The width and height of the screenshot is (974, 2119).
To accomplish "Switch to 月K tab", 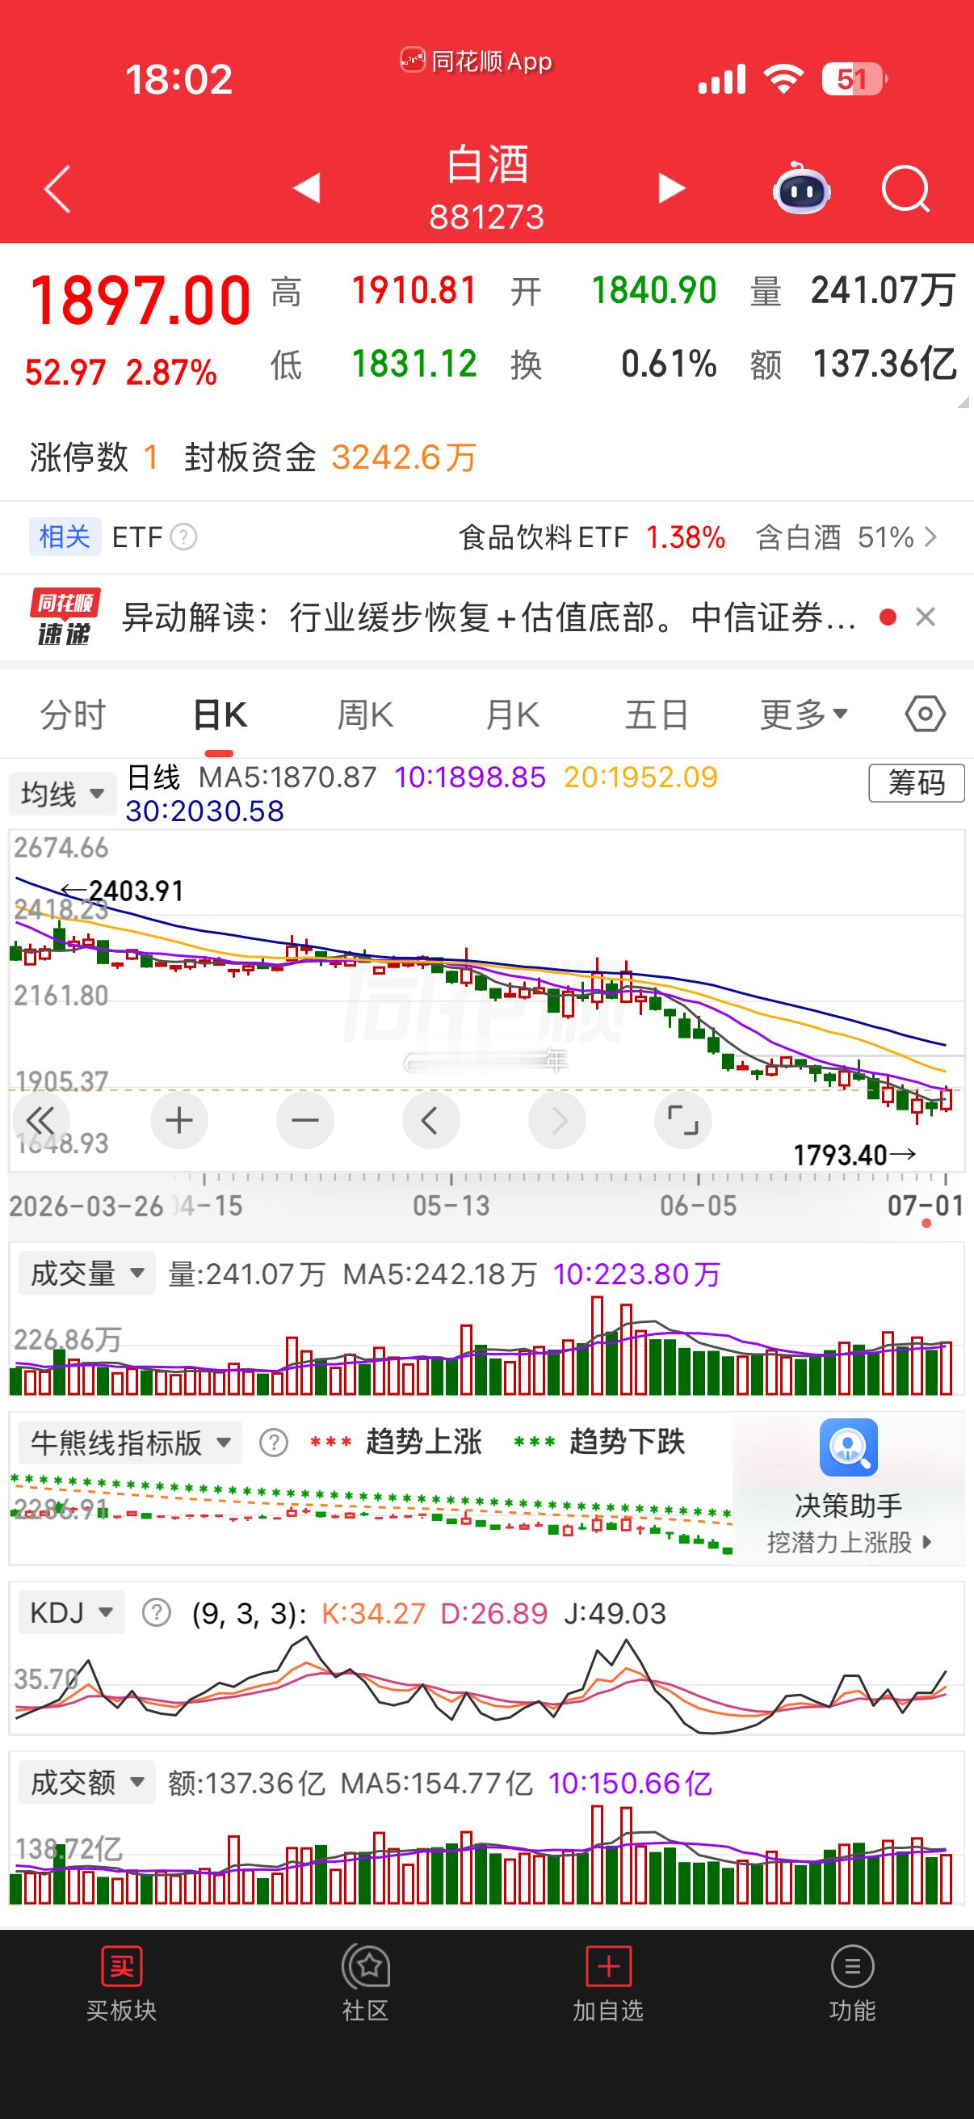I will point(511,714).
